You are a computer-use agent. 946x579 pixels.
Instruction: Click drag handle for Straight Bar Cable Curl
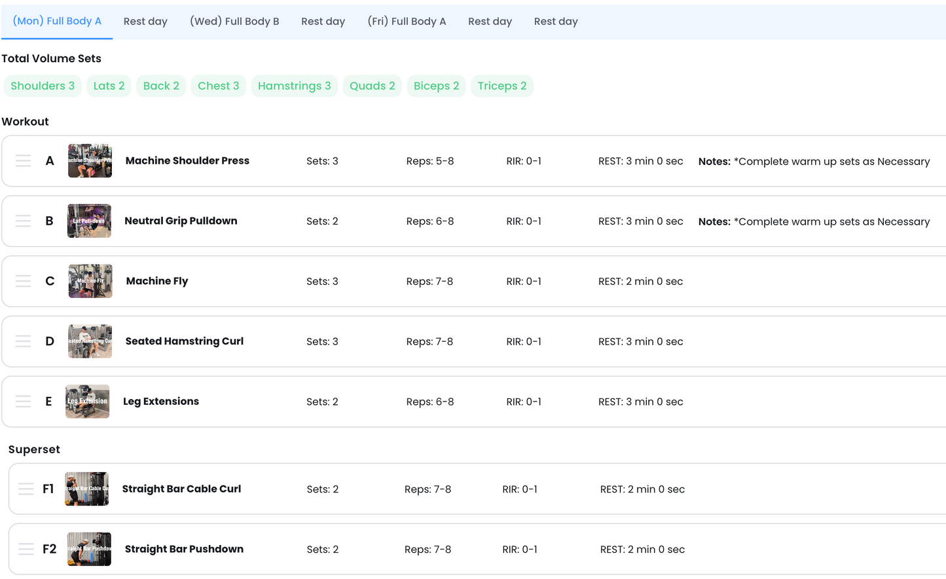26,489
